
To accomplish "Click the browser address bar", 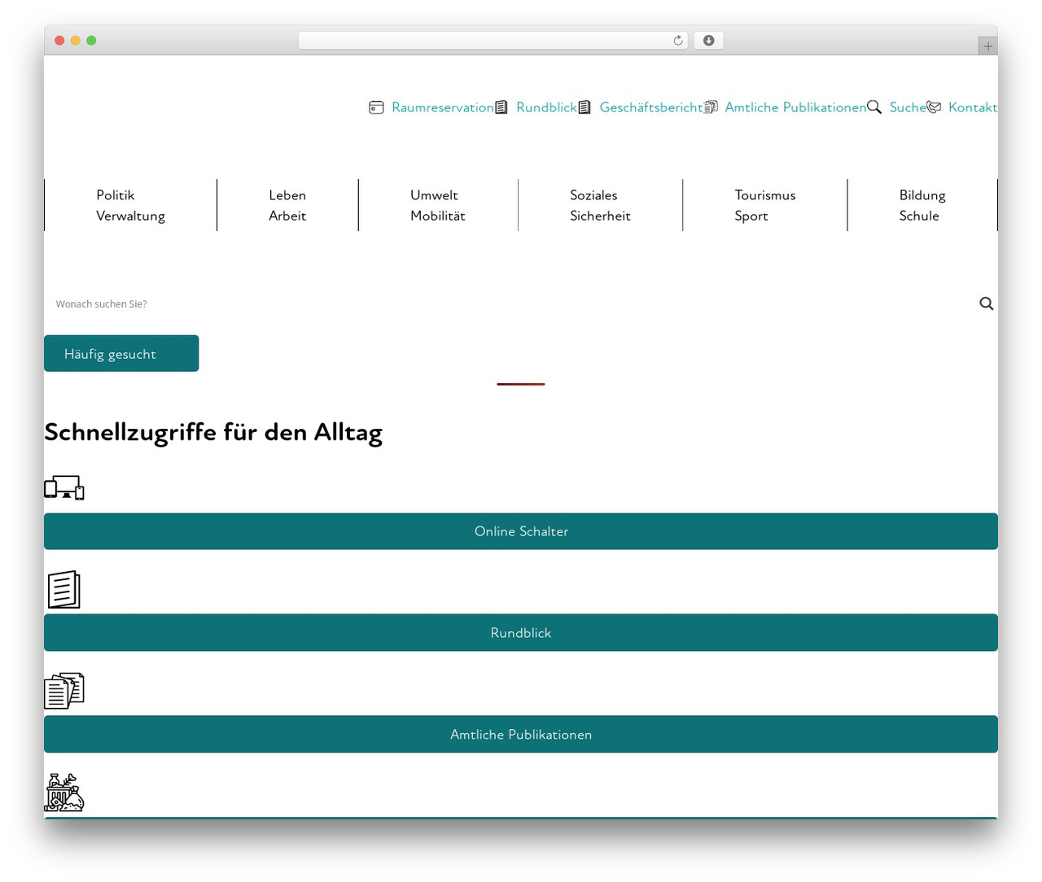I will 493,41.
